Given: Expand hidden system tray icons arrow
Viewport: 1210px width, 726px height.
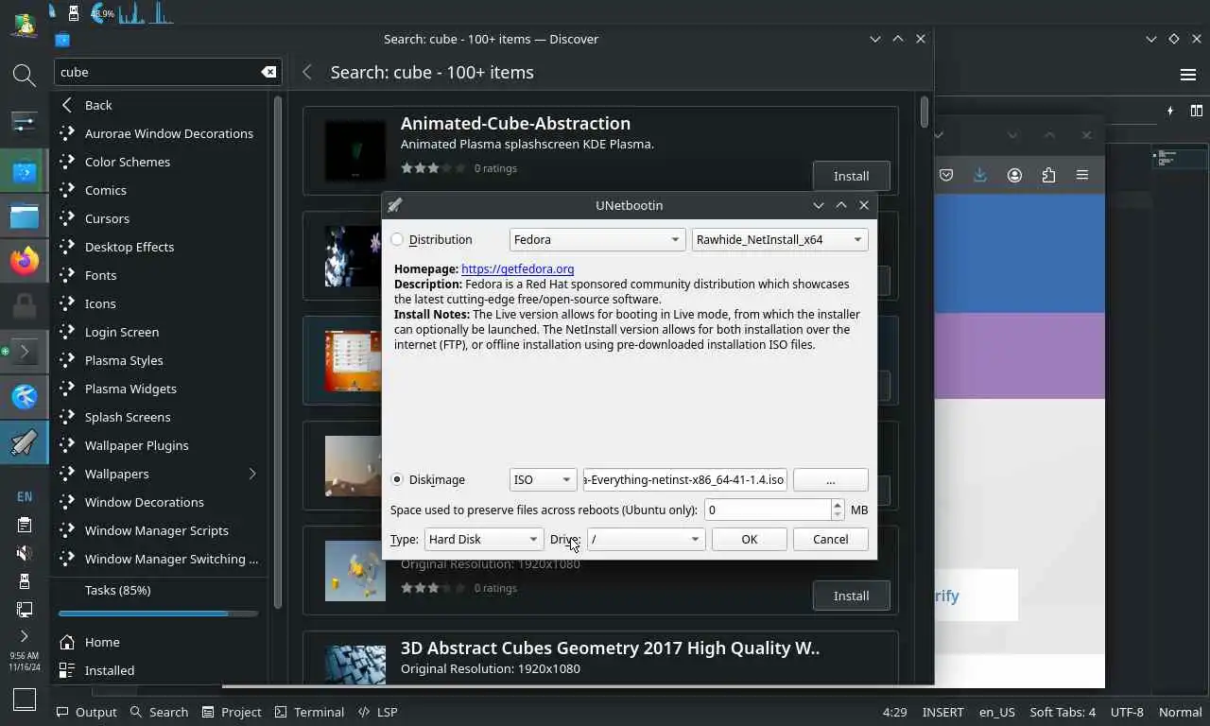Looking at the screenshot, I should tap(25, 636).
